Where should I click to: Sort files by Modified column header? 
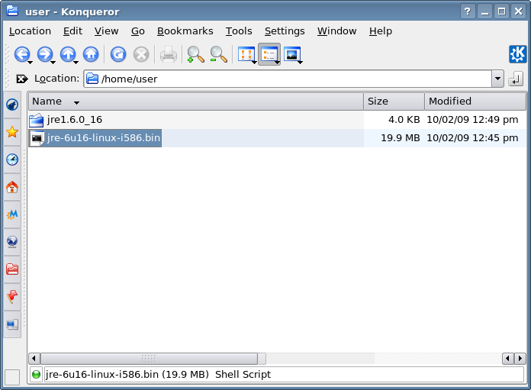tap(475, 102)
